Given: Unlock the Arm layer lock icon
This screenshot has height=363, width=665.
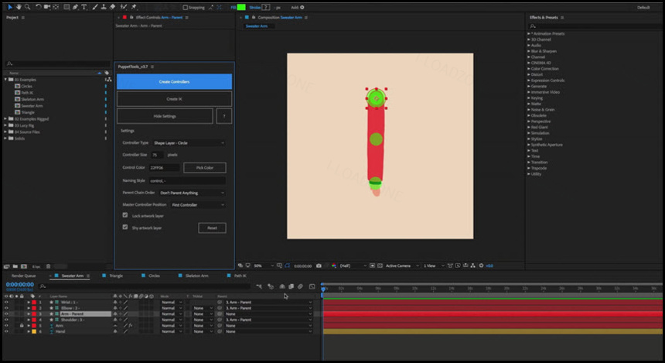Looking at the screenshot, I should pyautogui.click(x=22, y=326).
